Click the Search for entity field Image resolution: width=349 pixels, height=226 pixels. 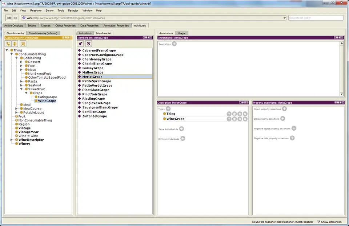pyautogui.click(x=316, y=18)
